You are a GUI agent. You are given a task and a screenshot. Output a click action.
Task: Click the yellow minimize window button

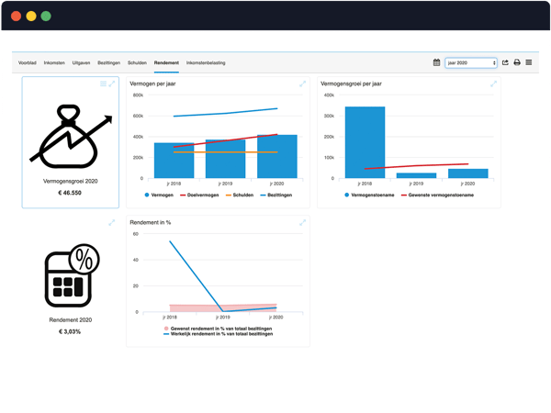(x=31, y=16)
